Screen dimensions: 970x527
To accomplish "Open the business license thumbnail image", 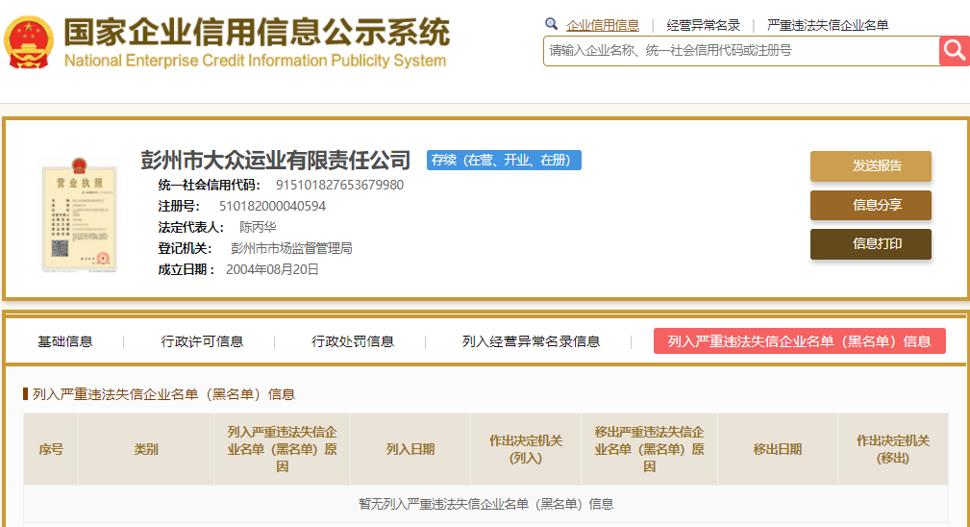I will click(79, 215).
